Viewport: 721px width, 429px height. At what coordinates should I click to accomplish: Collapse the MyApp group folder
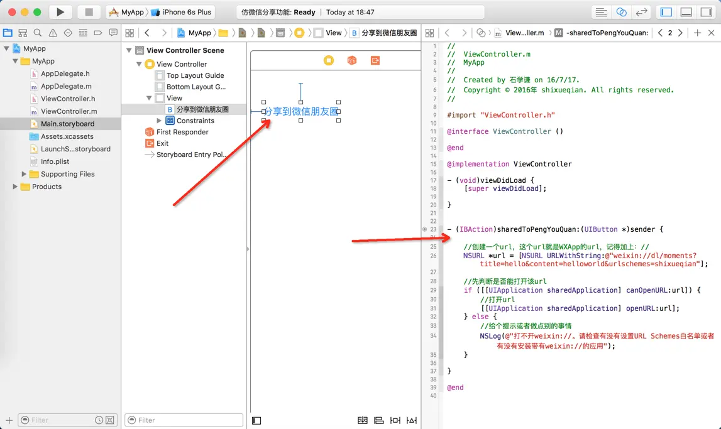click(x=15, y=61)
